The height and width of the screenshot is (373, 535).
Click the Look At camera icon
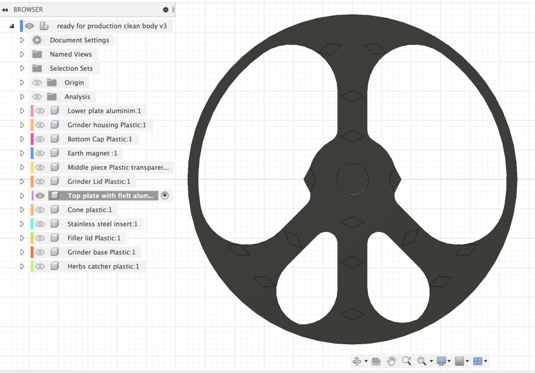(x=376, y=361)
